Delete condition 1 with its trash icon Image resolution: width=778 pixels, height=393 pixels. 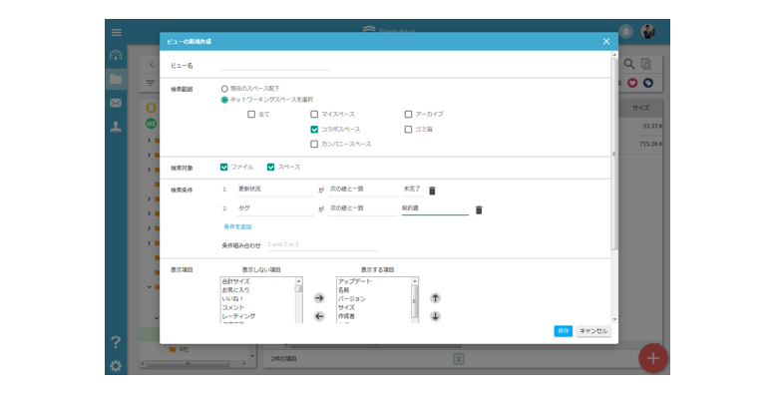coord(432,191)
